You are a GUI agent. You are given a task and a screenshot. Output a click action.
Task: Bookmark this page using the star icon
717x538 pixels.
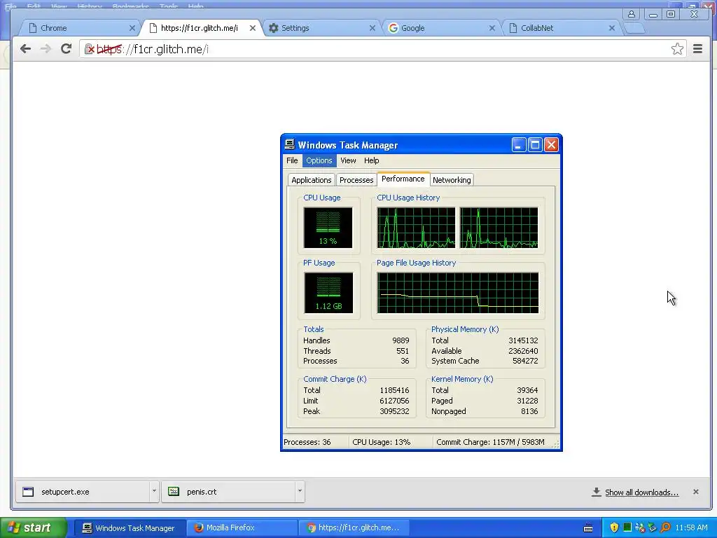tap(677, 48)
